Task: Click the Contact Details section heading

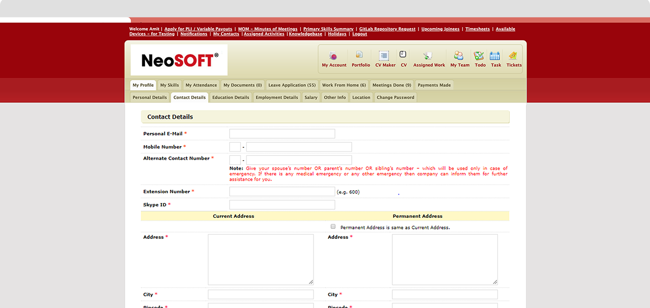Action: pos(170,117)
